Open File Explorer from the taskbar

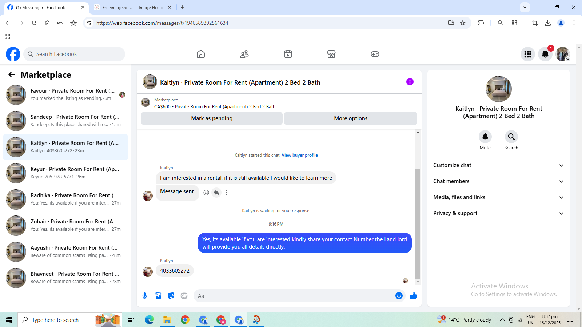tap(167, 320)
